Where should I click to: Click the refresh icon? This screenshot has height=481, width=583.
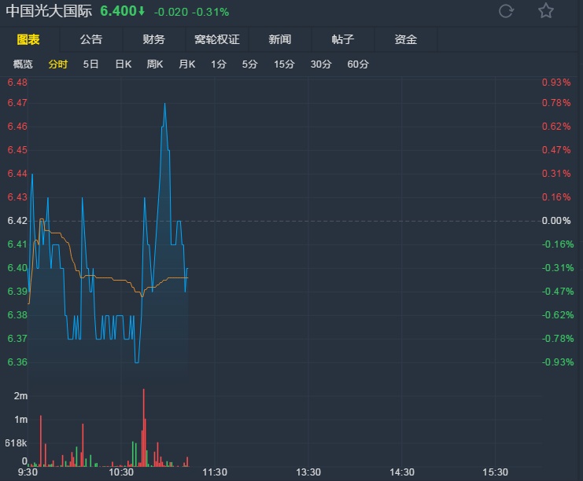(507, 11)
